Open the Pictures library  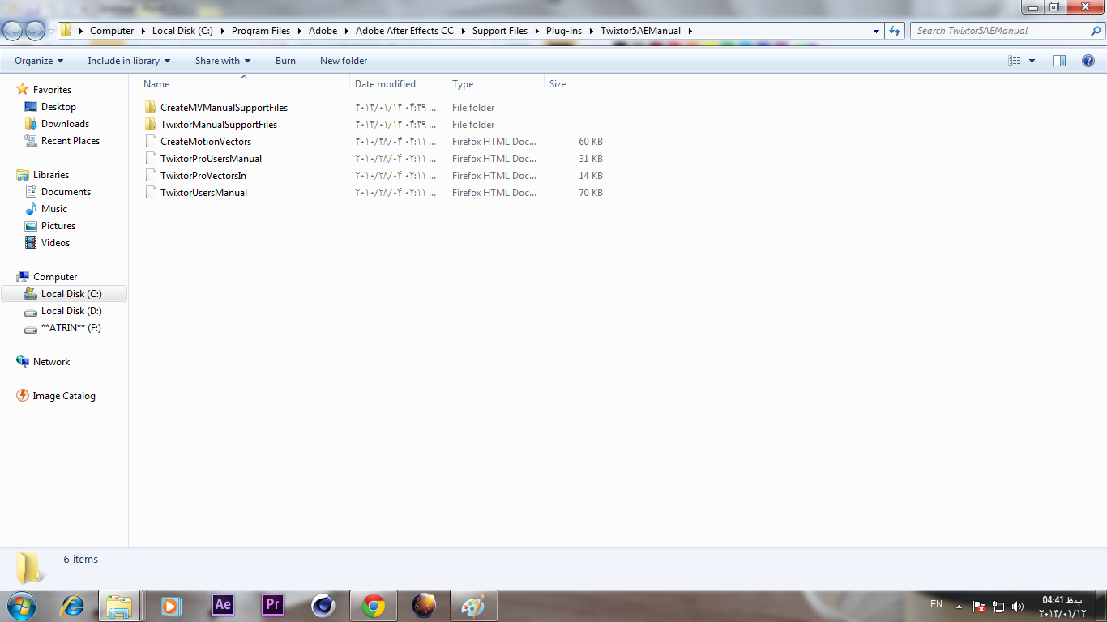pyautogui.click(x=58, y=226)
